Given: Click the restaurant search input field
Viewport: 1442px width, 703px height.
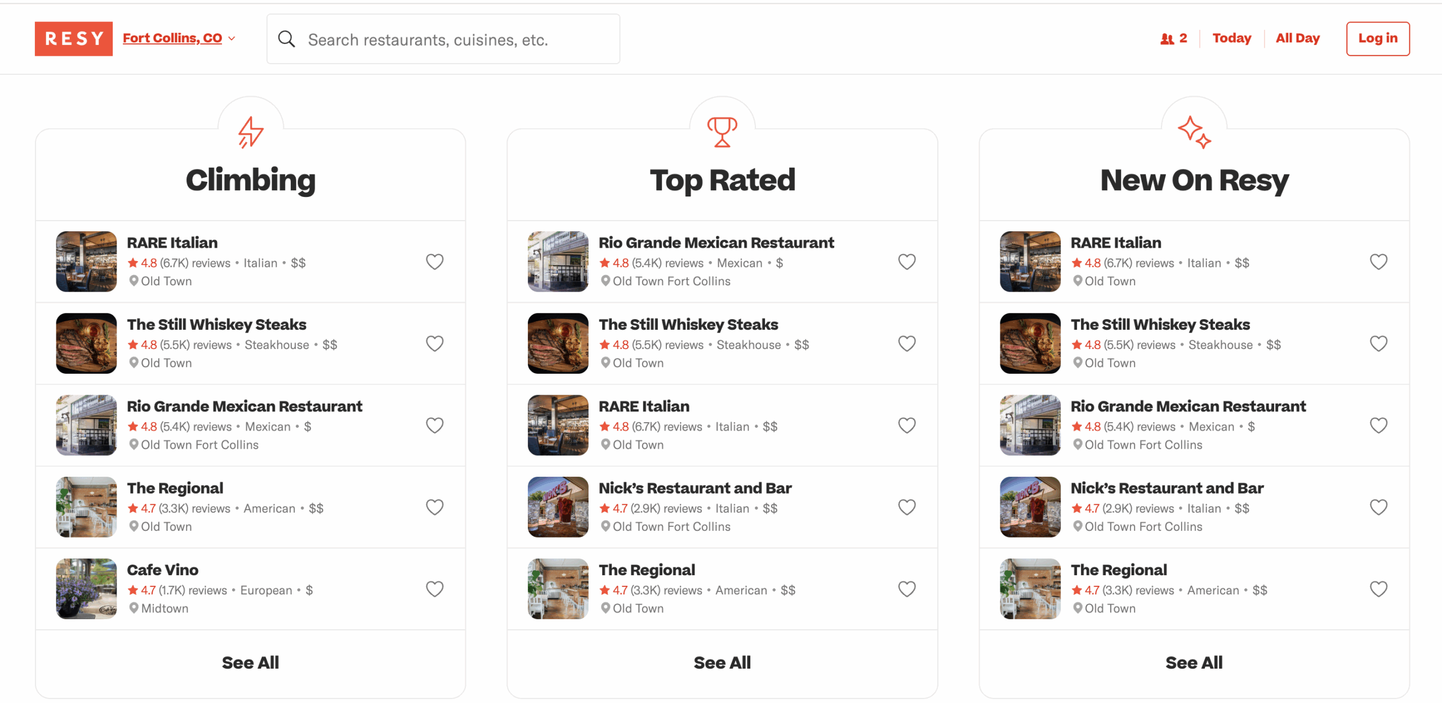Looking at the screenshot, I should (x=443, y=39).
